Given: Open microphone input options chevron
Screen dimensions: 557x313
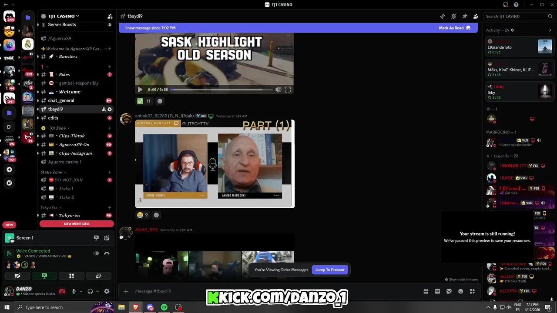Looking at the screenshot, I should (81, 291).
